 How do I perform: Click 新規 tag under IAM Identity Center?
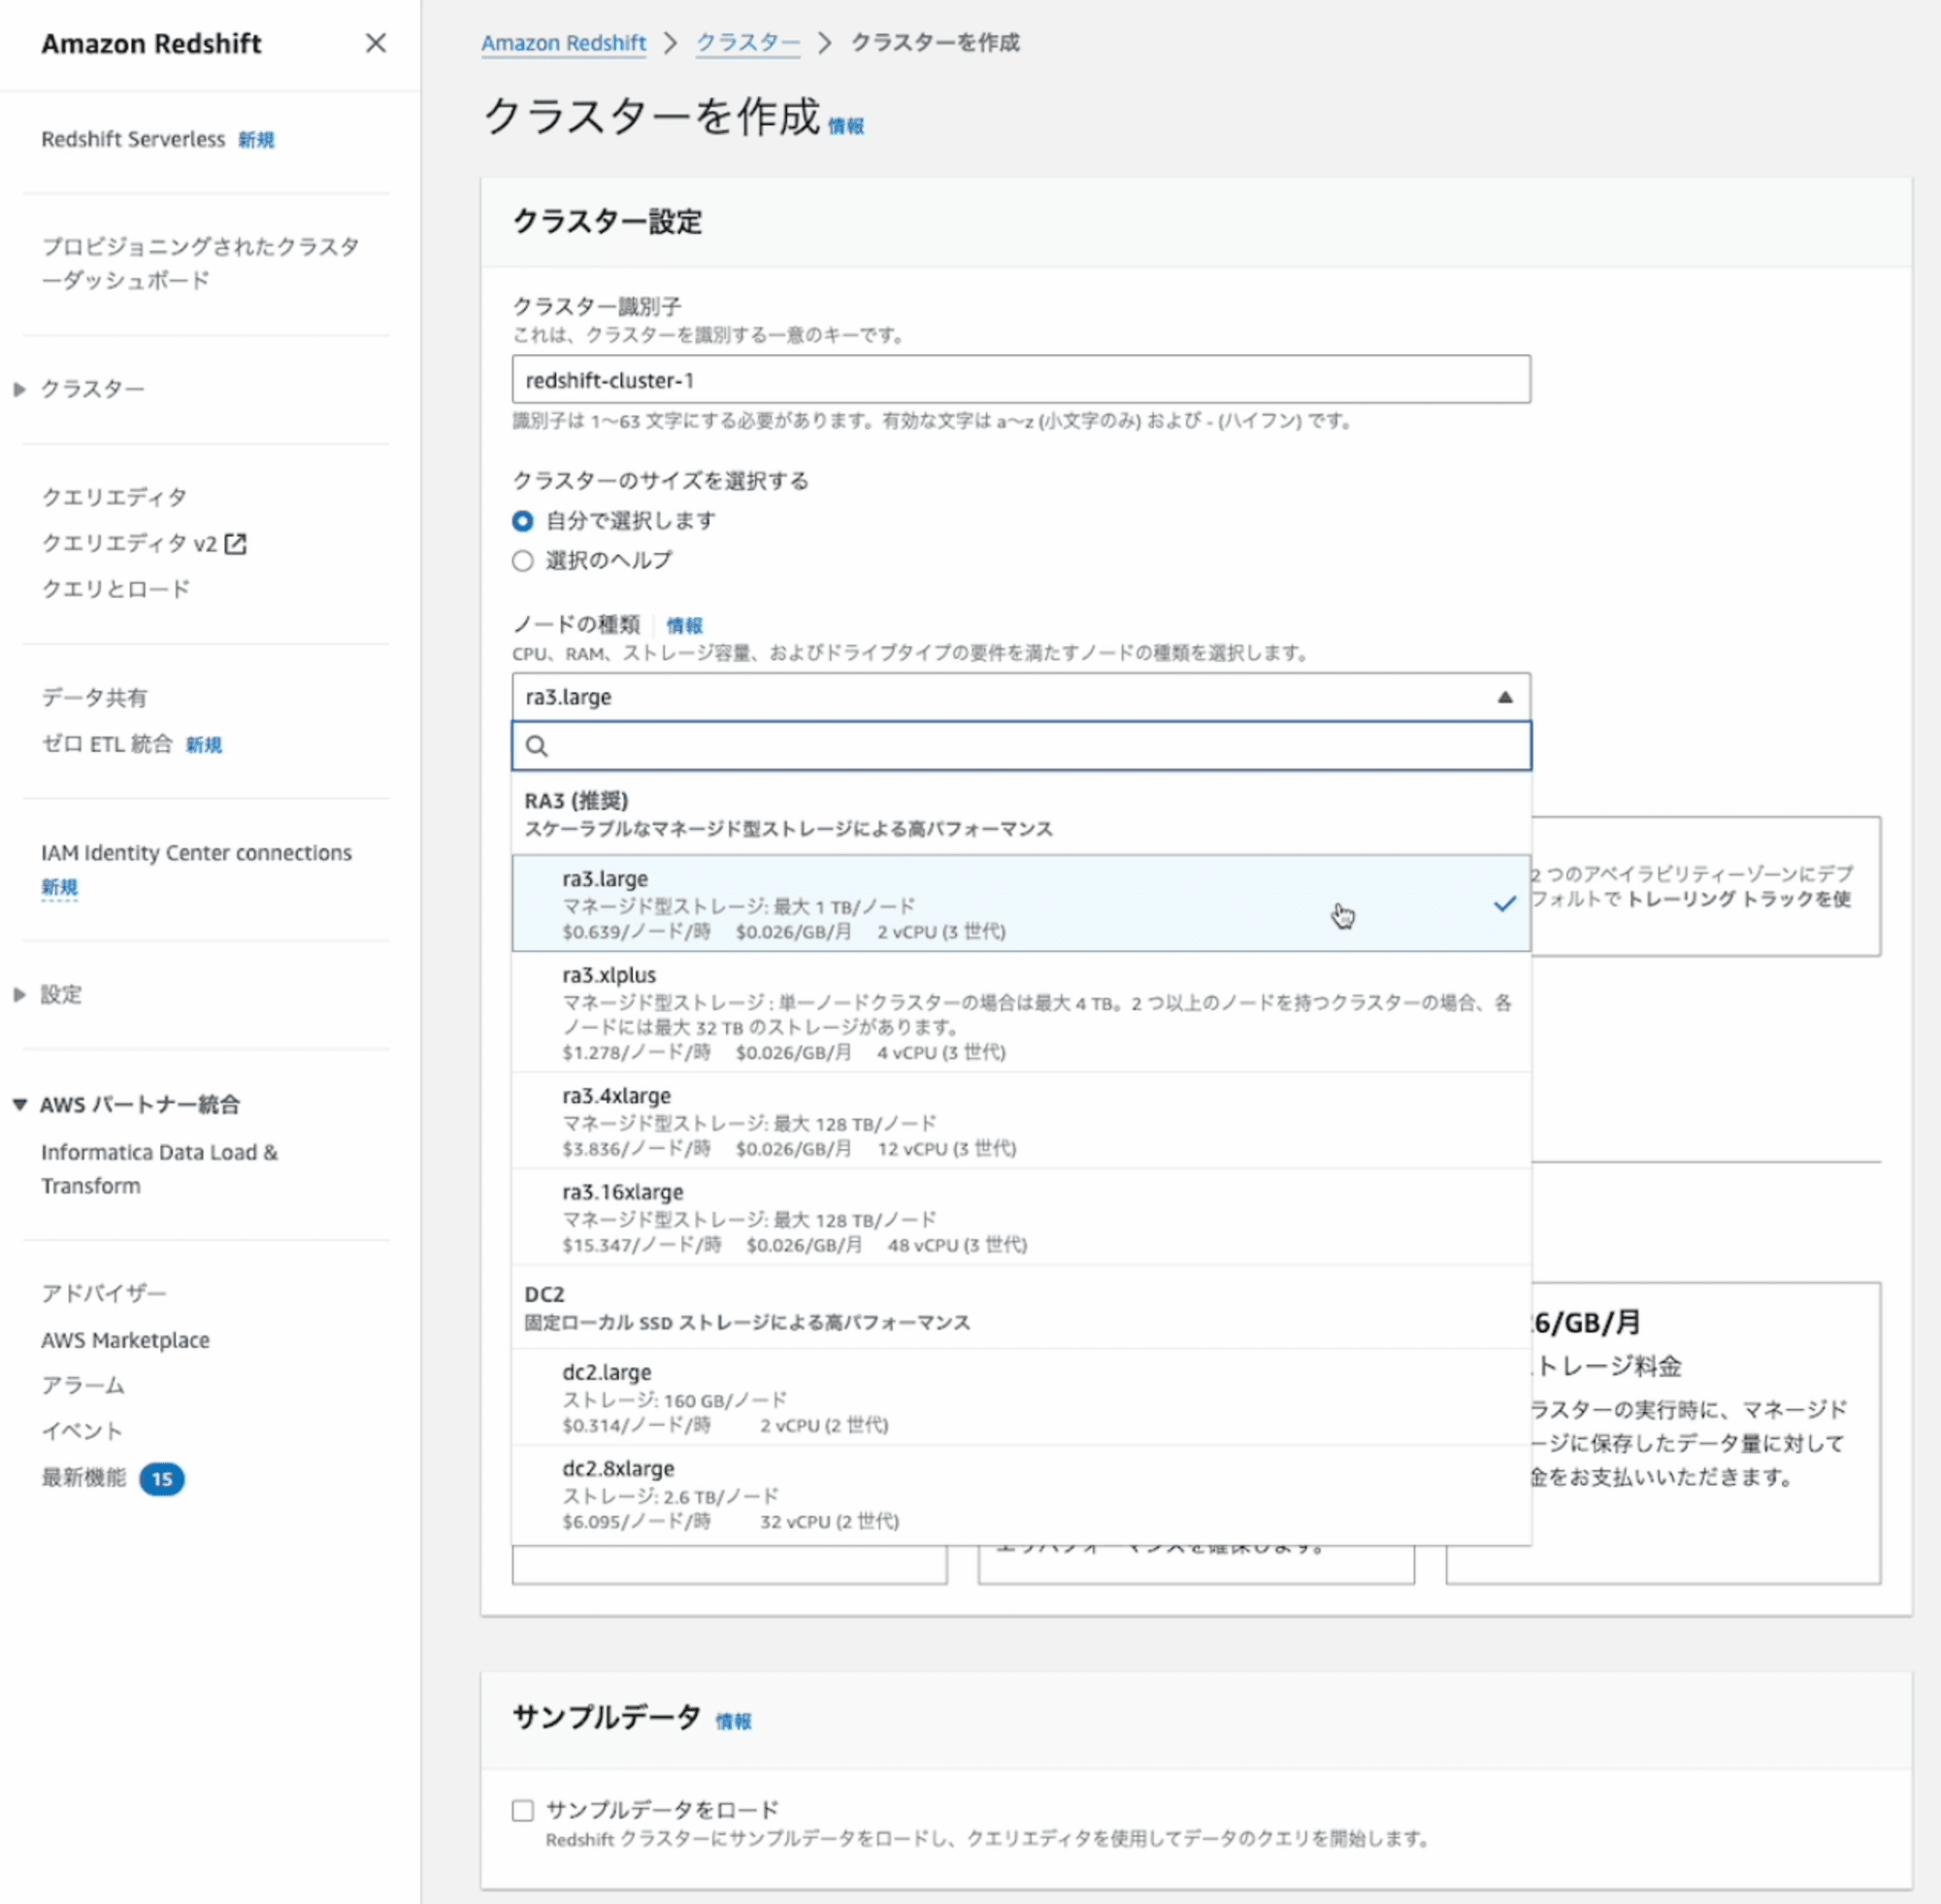[x=59, y=887]
